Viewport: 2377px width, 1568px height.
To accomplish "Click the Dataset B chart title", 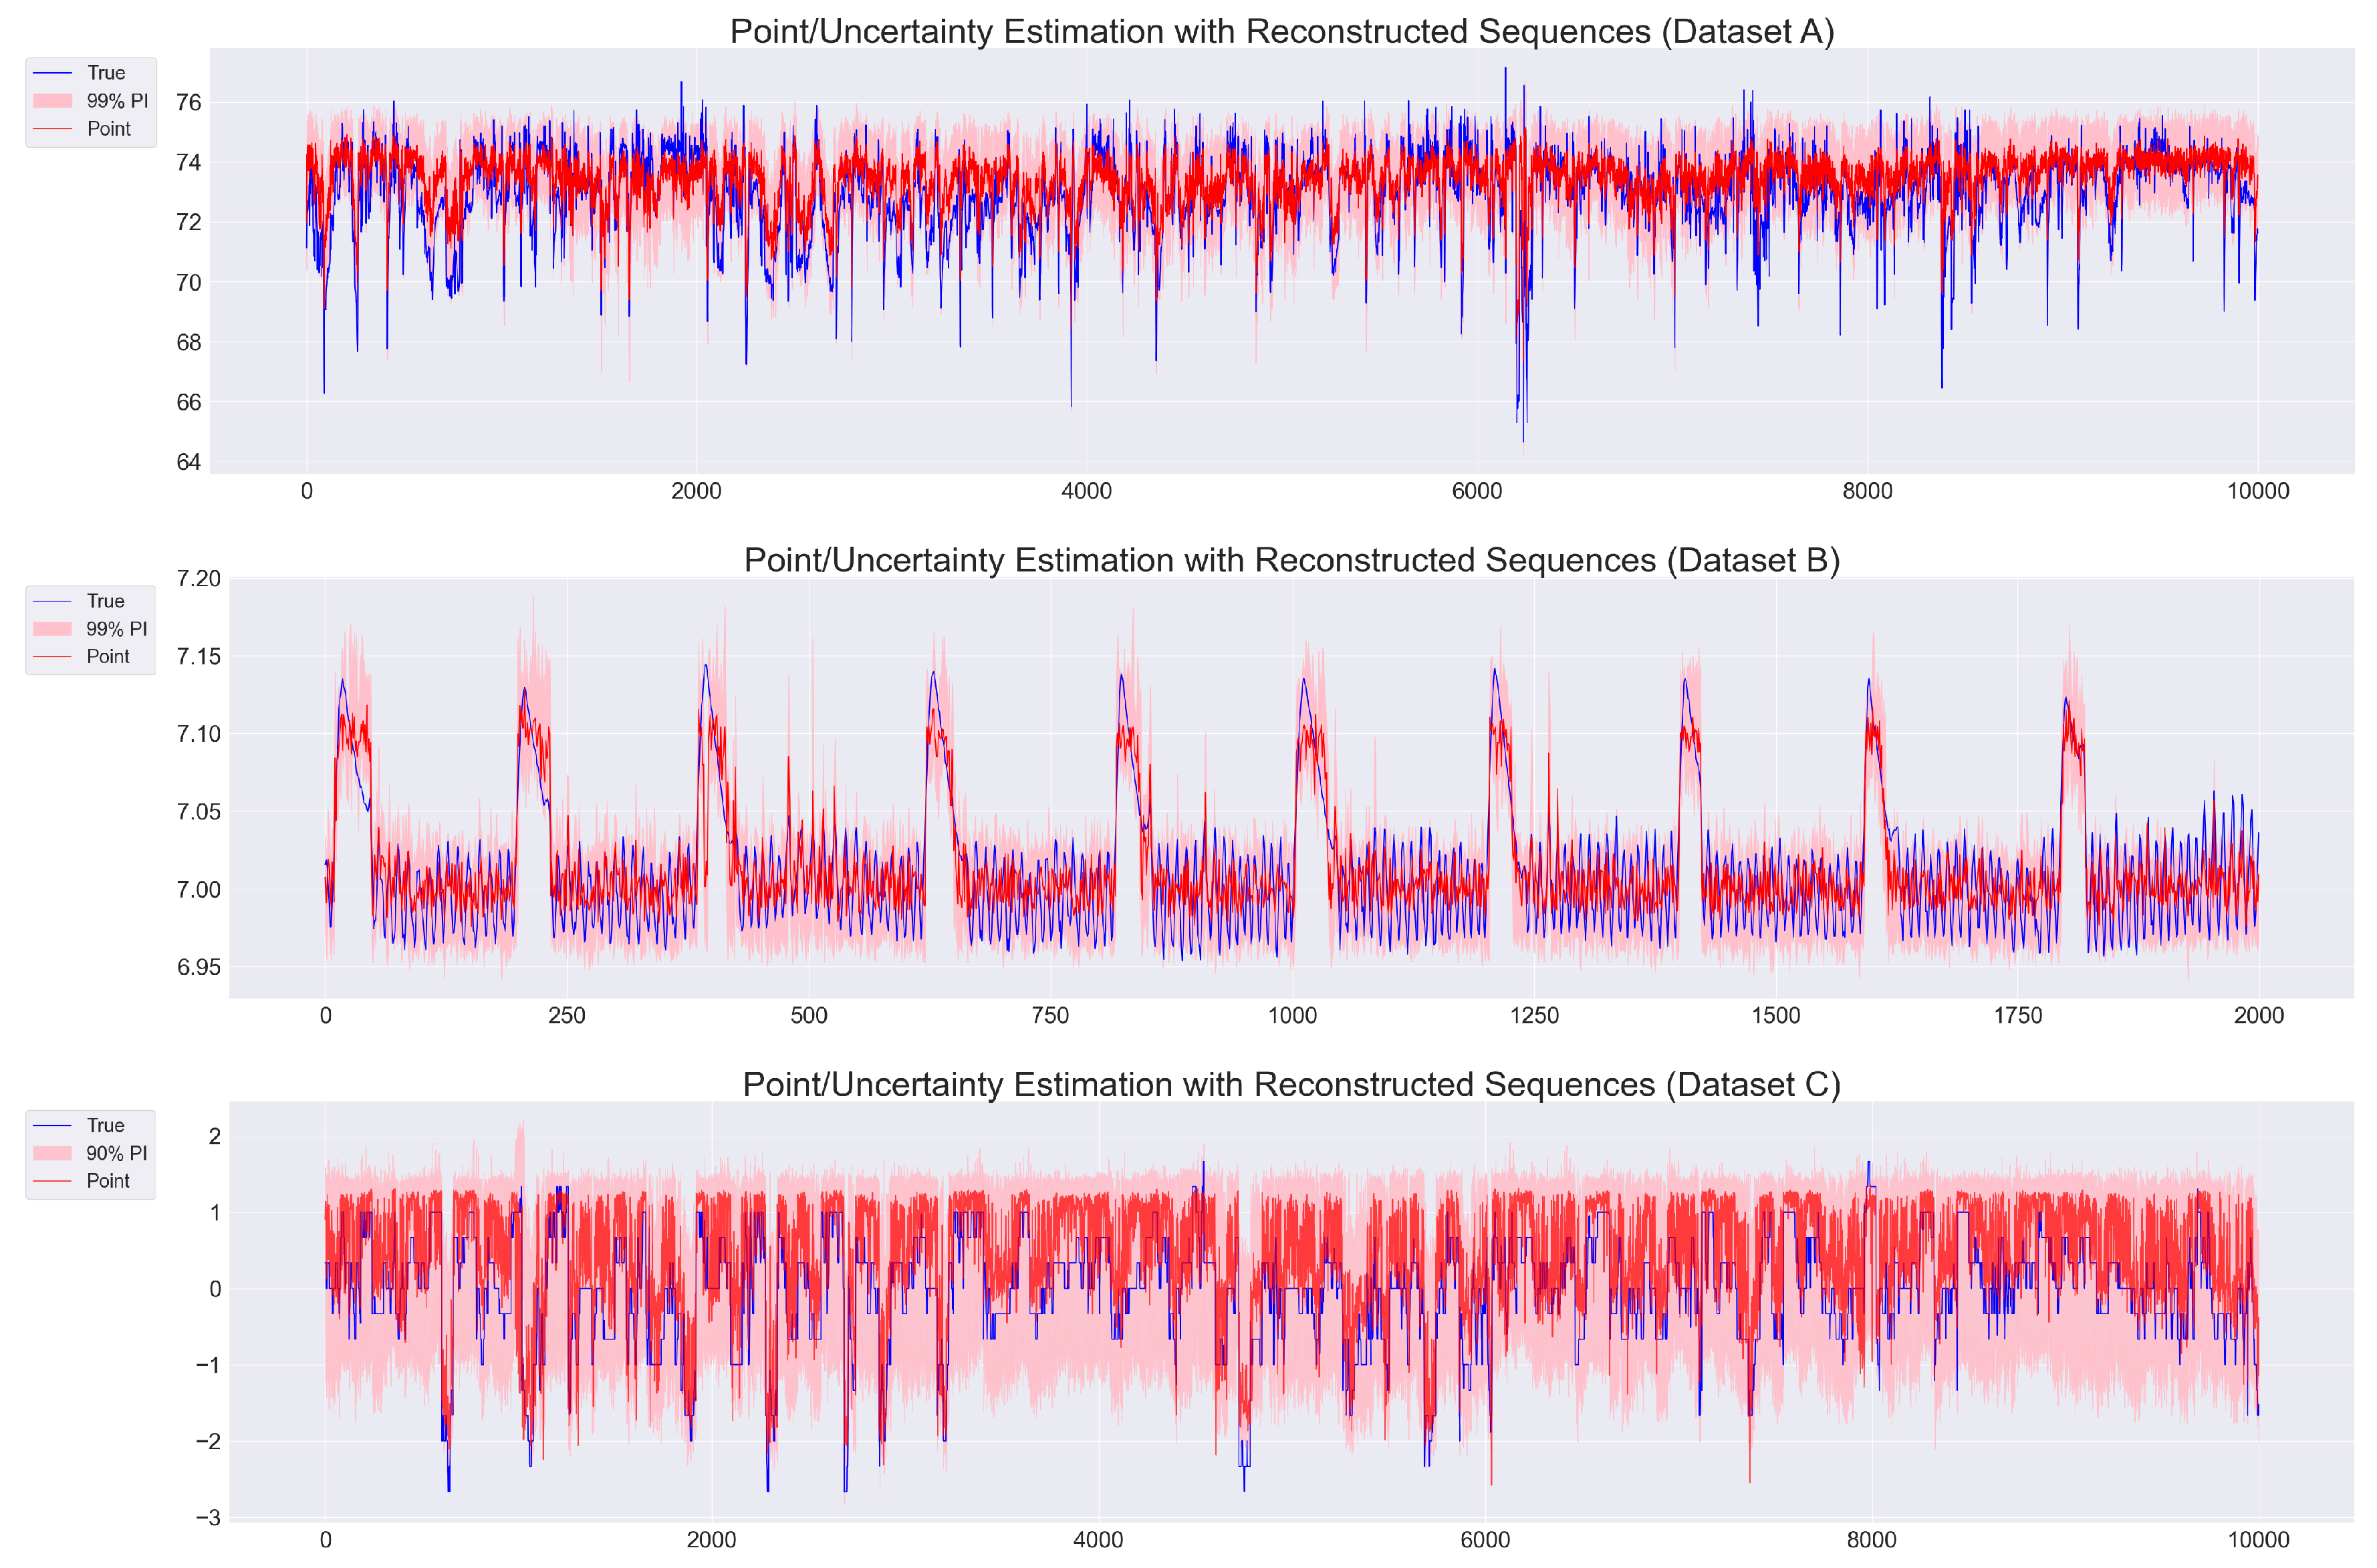I will 1291,560.
